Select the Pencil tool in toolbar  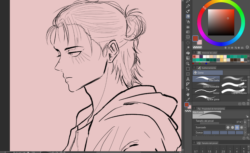point(188,6)
